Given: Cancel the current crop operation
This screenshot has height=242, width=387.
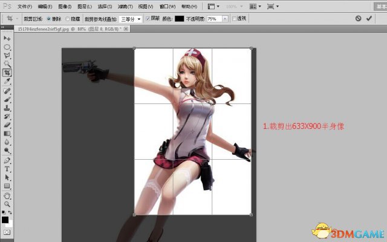Looking at the screenshot, I should click(x=359, y=18).
